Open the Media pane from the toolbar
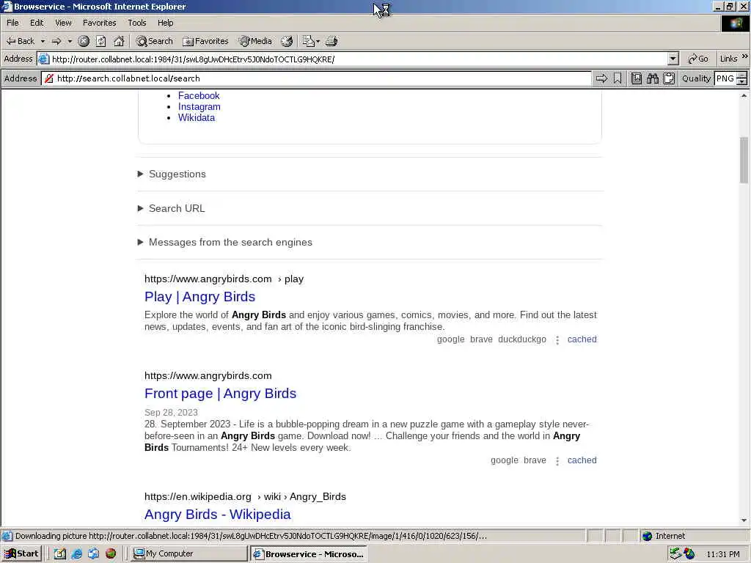 coord(255,41)
